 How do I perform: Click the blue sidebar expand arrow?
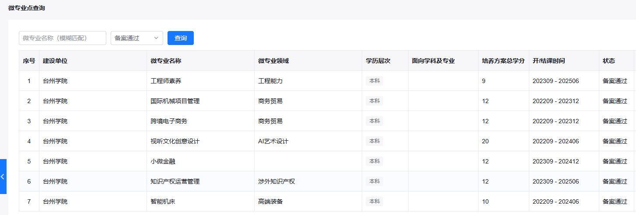pos(3,177)
